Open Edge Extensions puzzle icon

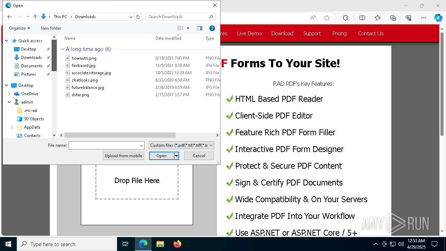(345, 18)
